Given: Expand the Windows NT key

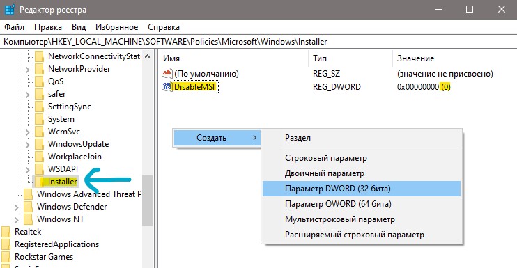Looking at the screenshot, I should 17,220.
